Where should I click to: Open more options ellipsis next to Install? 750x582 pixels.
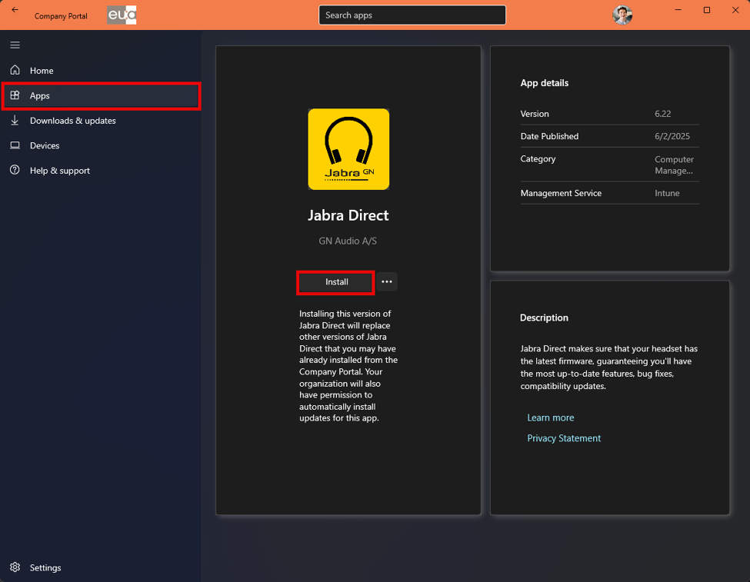pyautogui.click(x=386, y=281)
